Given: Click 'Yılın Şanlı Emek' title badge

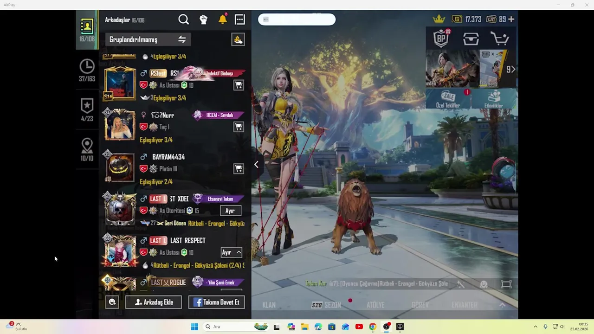Looking at the screenshot, I should 219,283.
